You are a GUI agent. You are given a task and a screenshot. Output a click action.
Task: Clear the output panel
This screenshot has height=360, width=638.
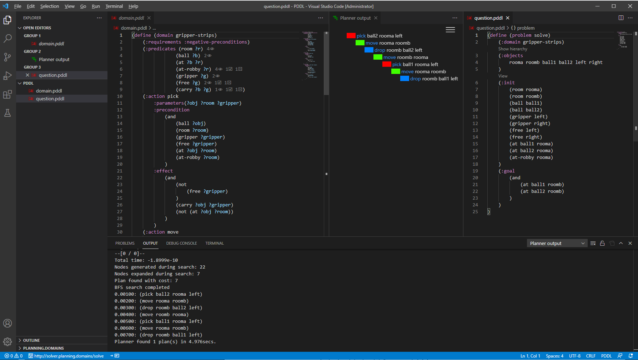593,243
